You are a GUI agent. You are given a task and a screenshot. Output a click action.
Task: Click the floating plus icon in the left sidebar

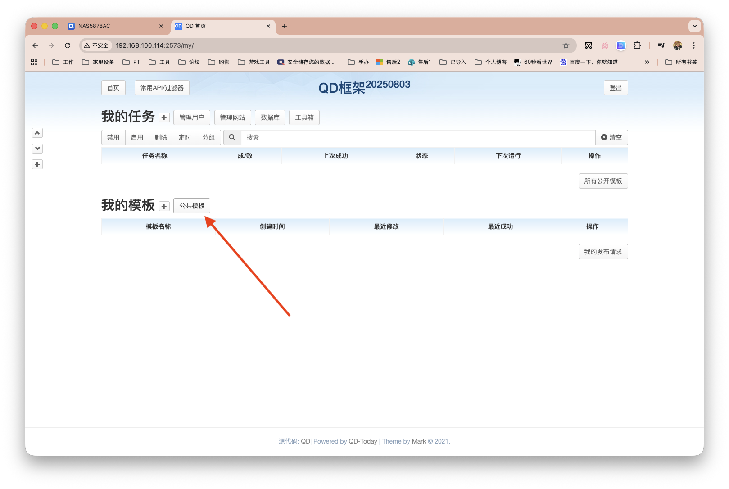(x=37, y=164)
